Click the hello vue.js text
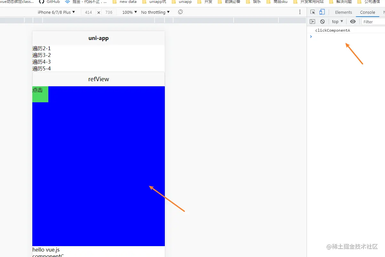 point(46,250)
